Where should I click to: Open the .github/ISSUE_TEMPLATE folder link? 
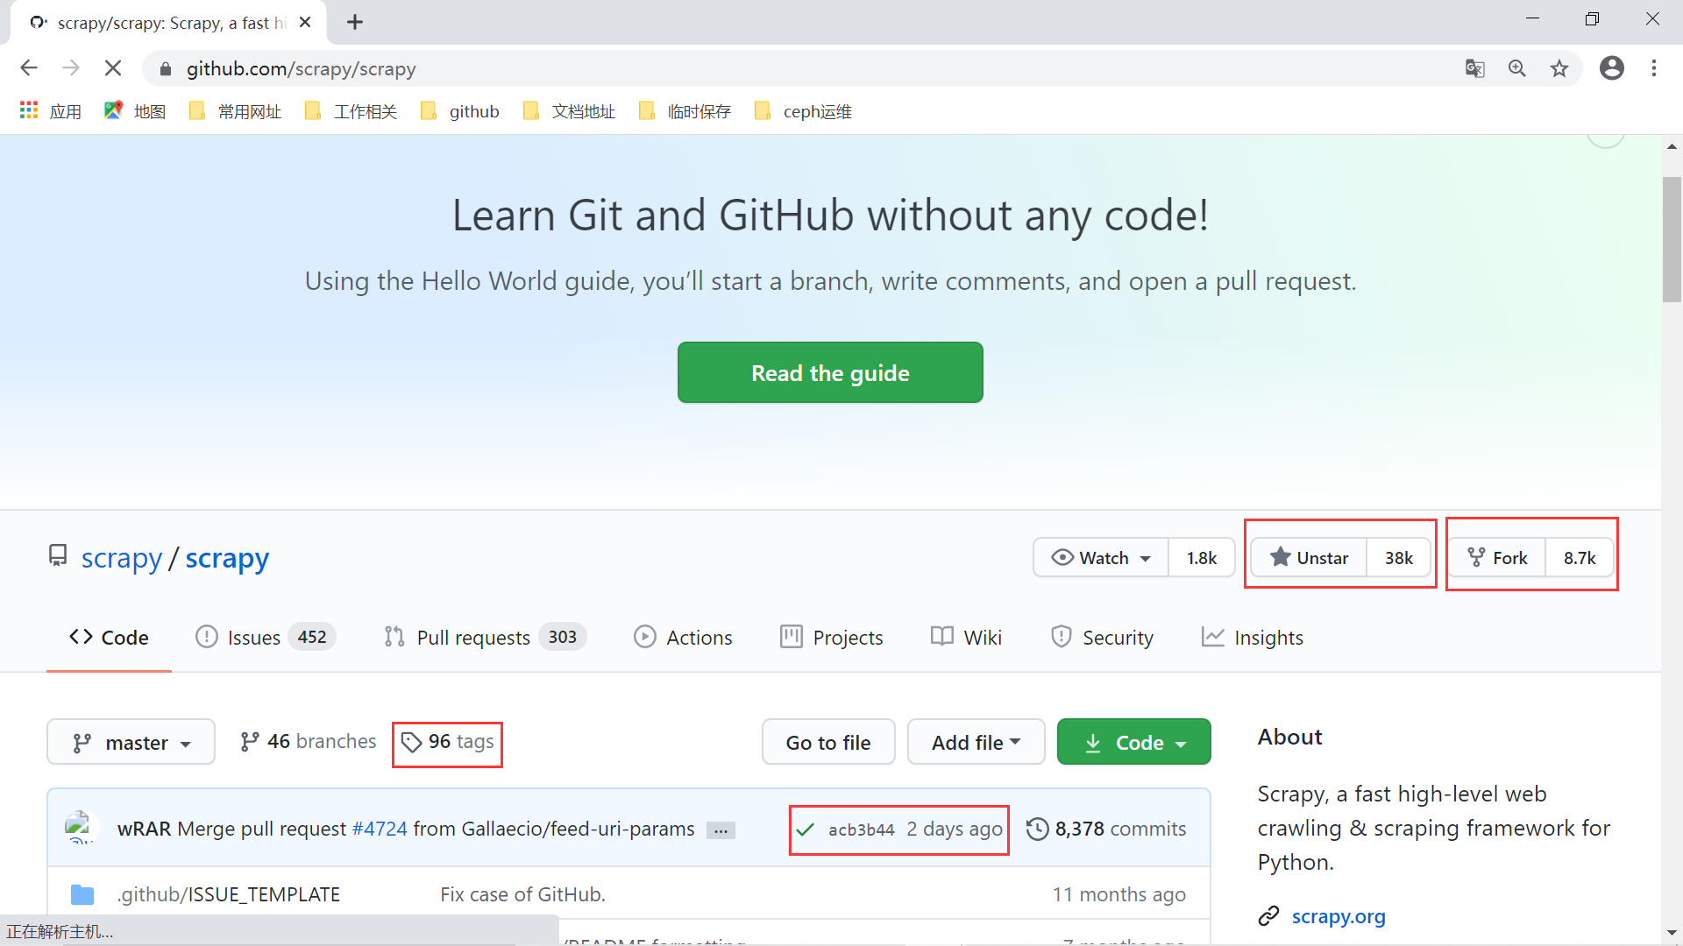[x=229, y=894]
